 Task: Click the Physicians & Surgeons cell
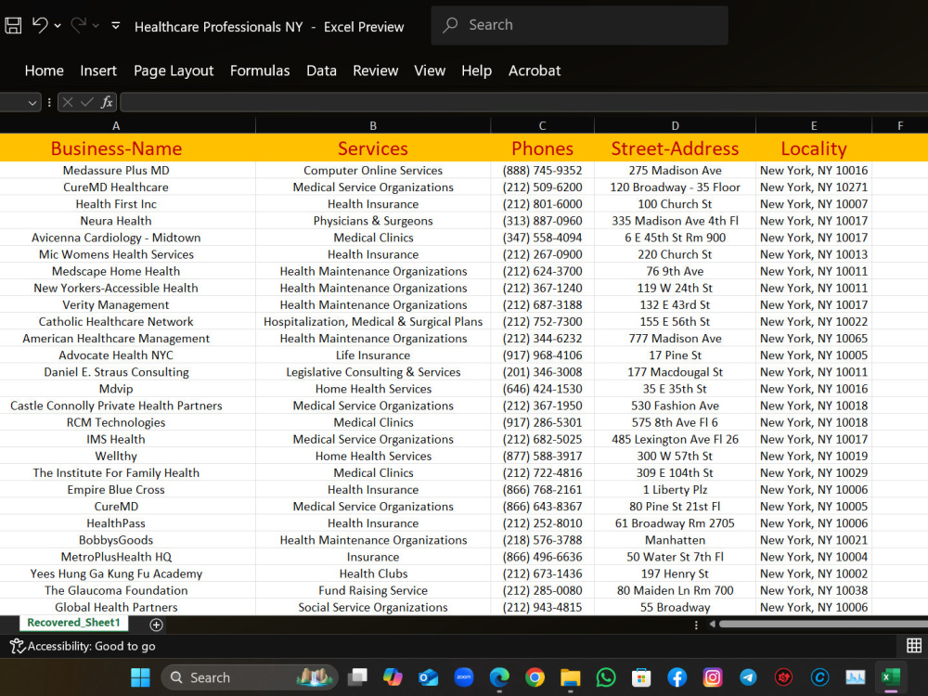click(x=373, y=221)
